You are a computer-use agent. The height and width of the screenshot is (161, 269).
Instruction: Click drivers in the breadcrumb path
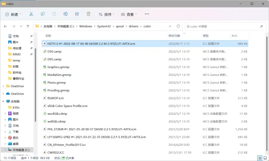[x=133, y=26]
